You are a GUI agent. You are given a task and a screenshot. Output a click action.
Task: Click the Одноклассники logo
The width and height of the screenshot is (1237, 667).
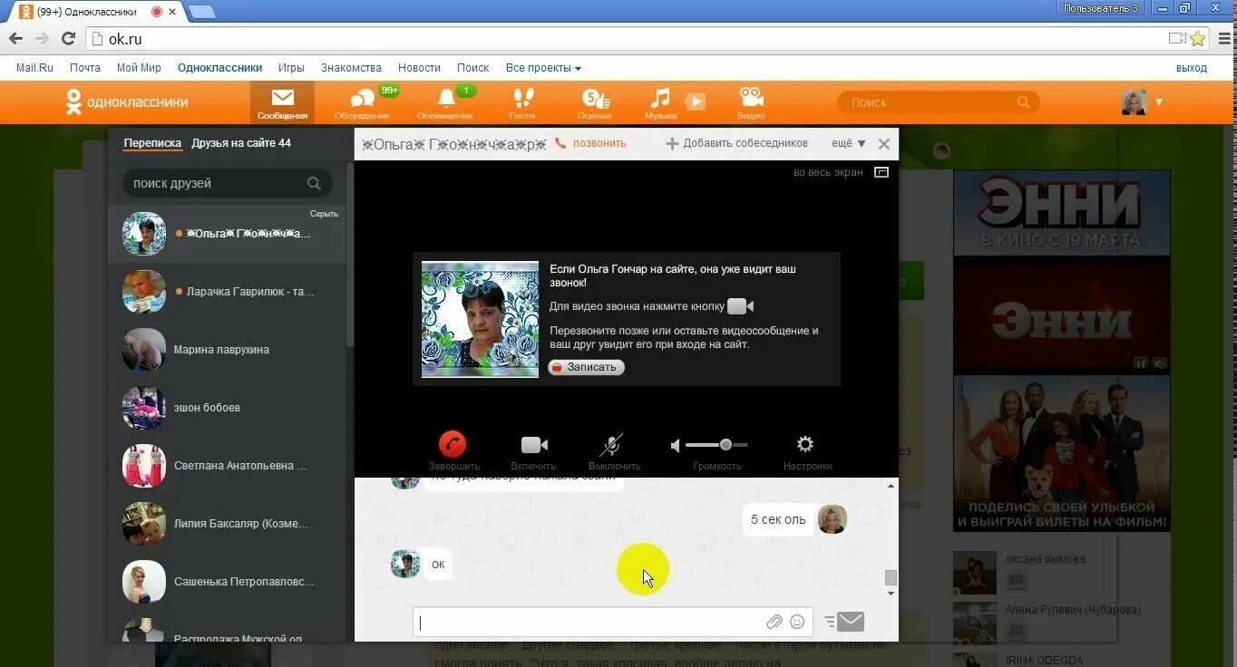coord(127,101)
